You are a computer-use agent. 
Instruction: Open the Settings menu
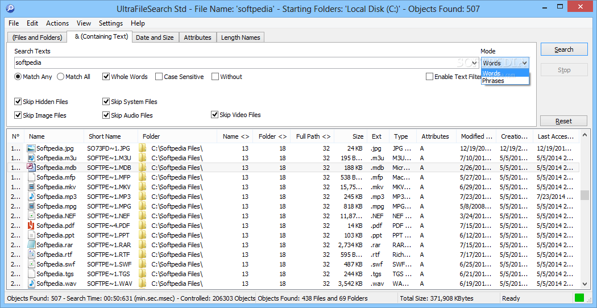[x=111, y=23]
